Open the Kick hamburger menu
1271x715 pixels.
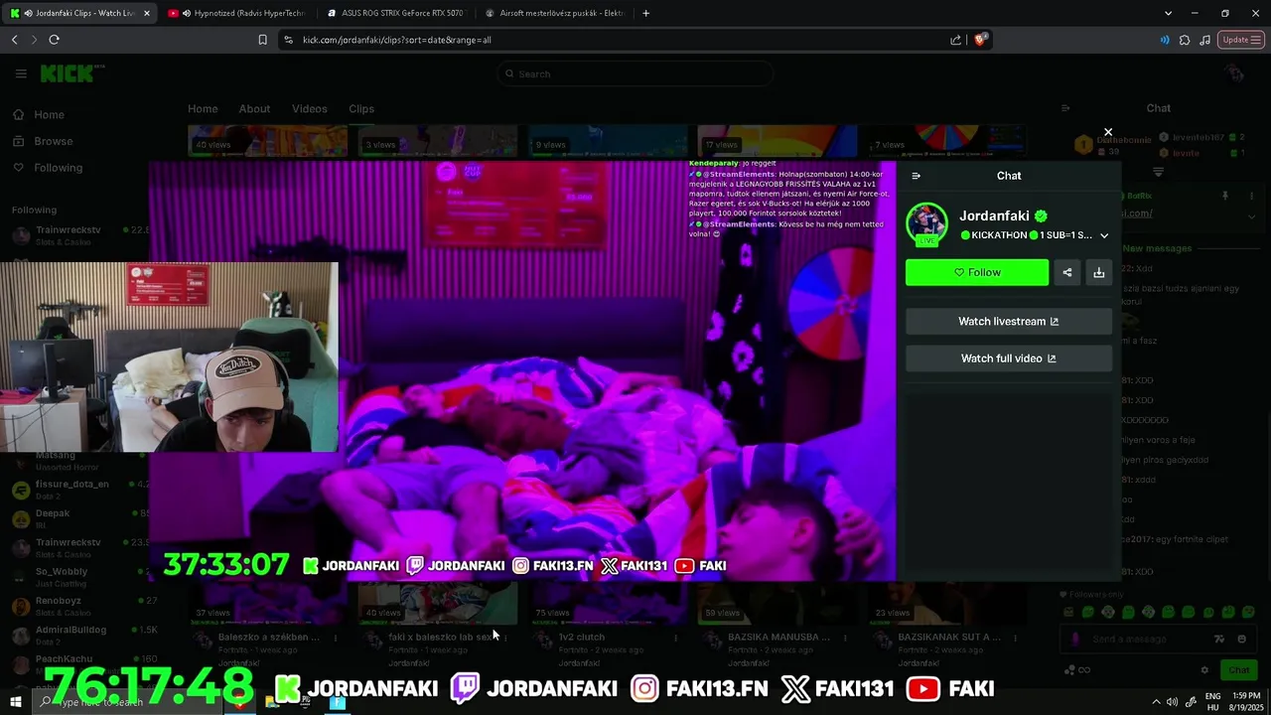click(x=21, y=73)
